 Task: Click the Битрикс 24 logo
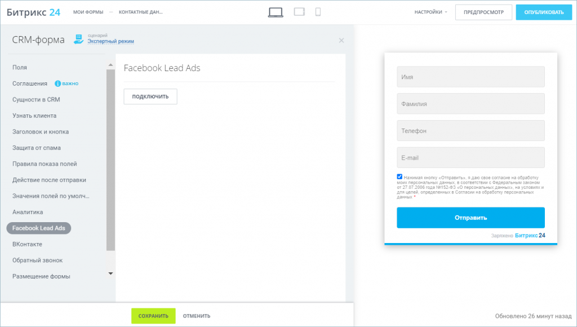pos(33,12)
